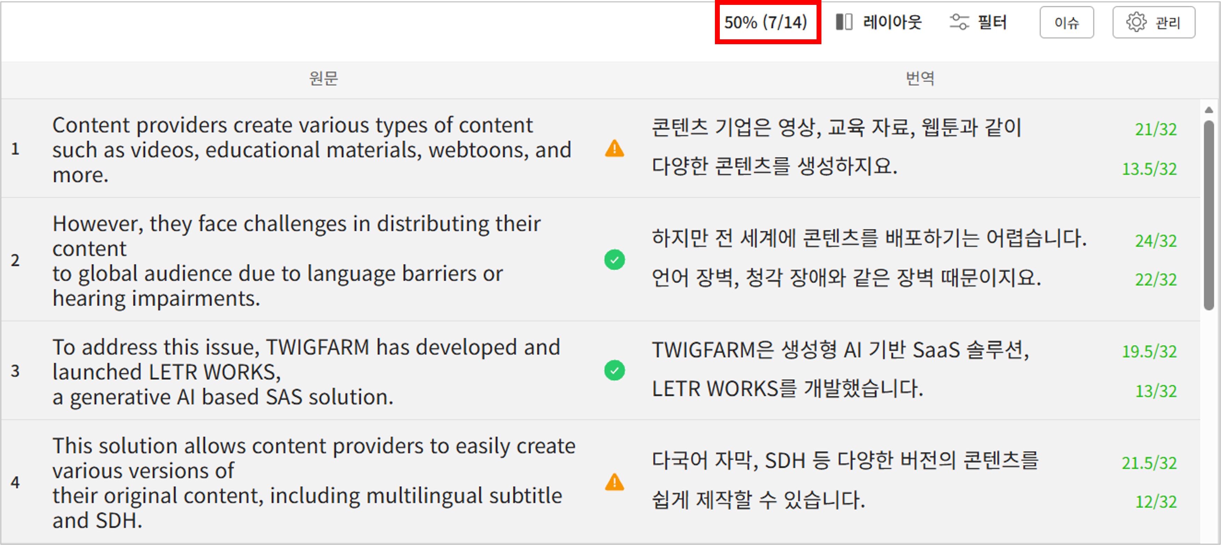Edit translation line LETR WORKS를 개발했습니다
The image size is (1221, 545).
click(787, 389)
